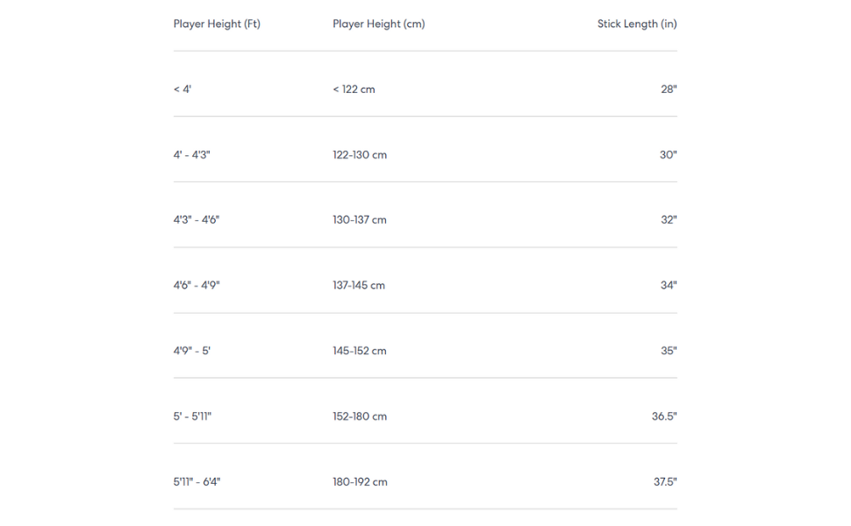This screenshot has width=851, height=526.
Task: Click the 34" stick length value
Action: tap(669, 286)
